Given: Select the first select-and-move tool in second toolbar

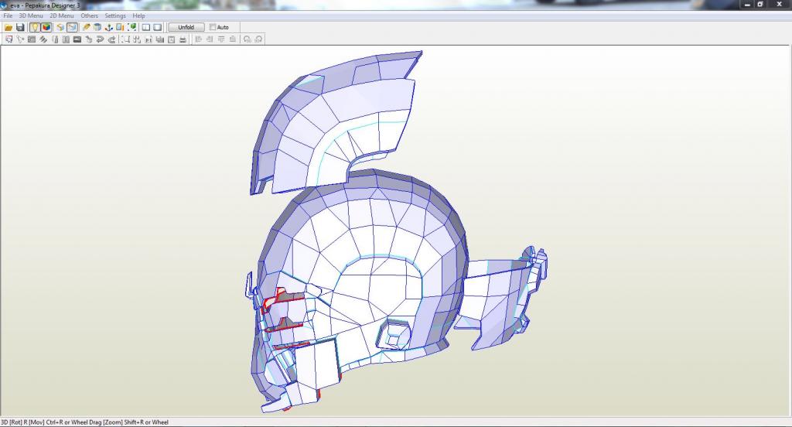Looking at the screenshot, I should [9, 39].
